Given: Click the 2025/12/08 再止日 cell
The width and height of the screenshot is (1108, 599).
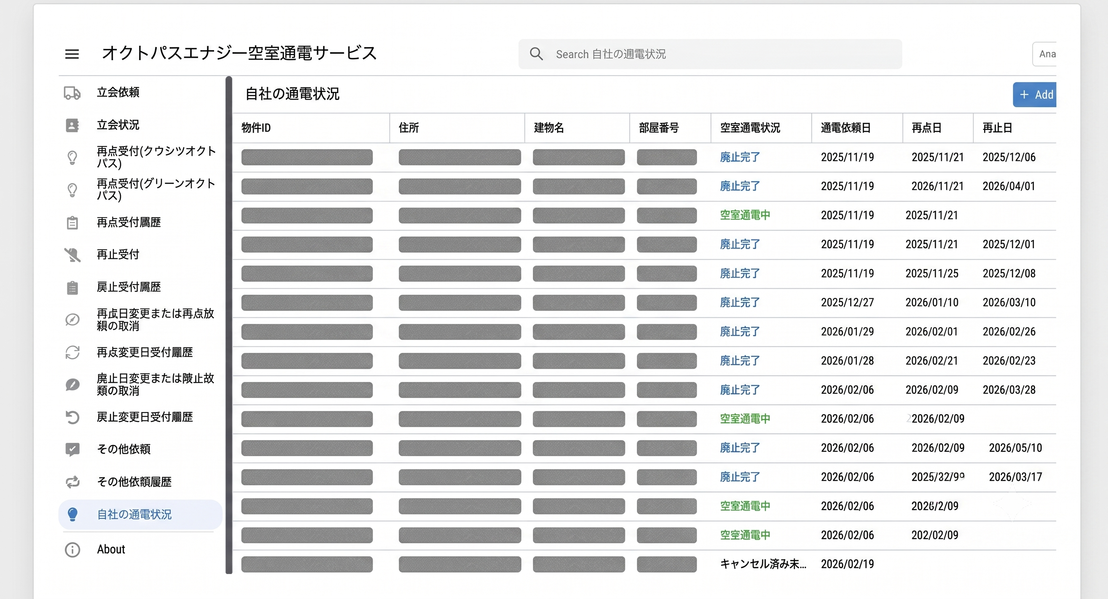Looking at the screenshot, I should (1009, 273).
